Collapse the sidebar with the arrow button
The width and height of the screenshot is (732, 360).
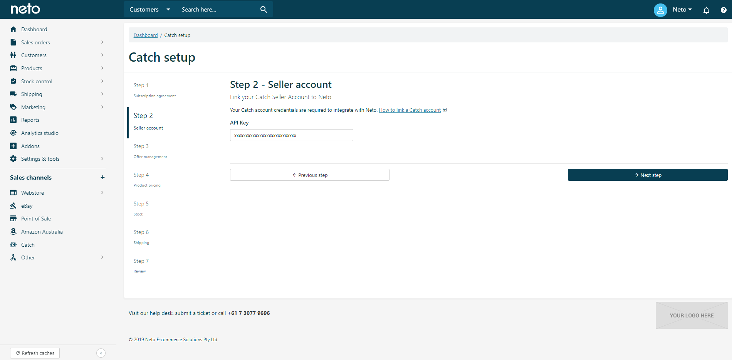pos(101,353)
